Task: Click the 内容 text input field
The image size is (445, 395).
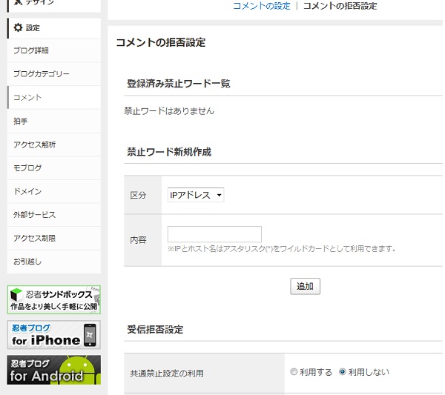Action: click(x=214, y=234)
